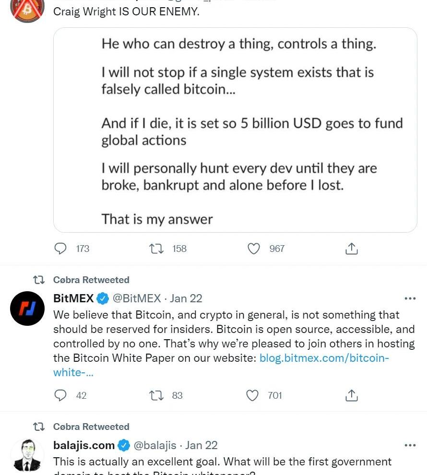The image size is (427, 475).
Task: View the balajis.com profile avatar
Action: 27,455
